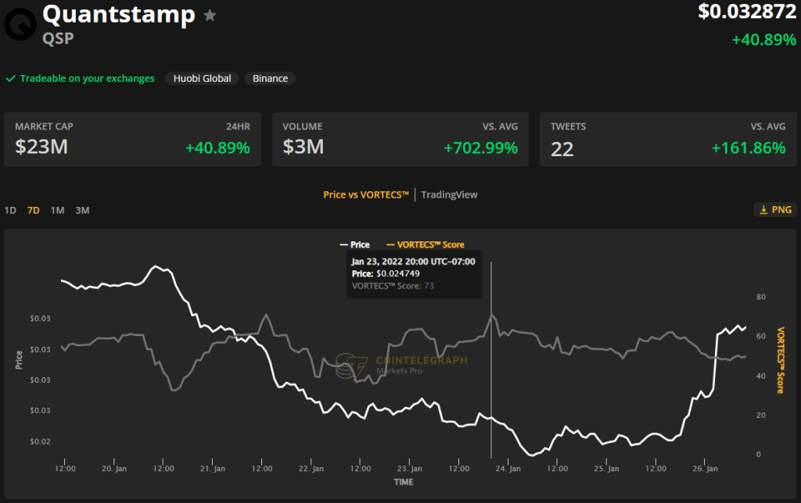Switch to the 7D time range

tap(34, 210)
